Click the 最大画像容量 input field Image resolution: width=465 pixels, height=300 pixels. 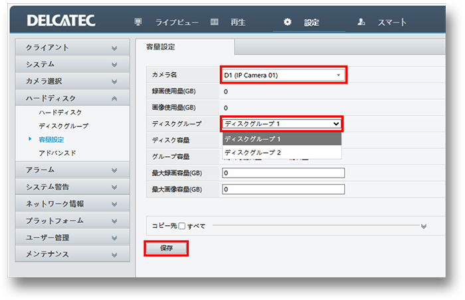click(283, 189)
